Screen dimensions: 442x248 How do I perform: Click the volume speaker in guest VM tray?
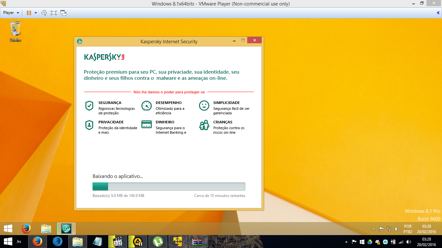pos(397,229)
